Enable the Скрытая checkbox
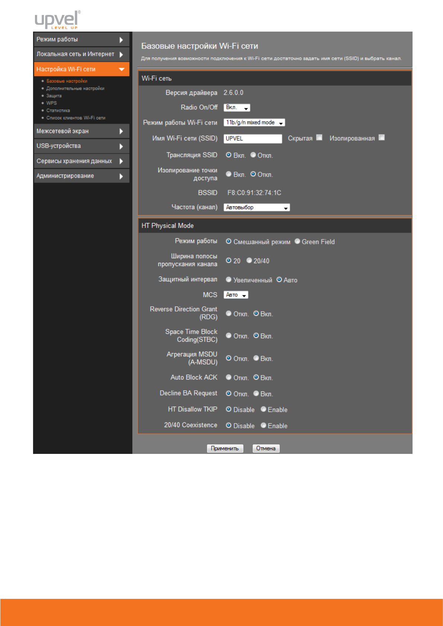The width and height of the screenshot is (443, 626). coord(319,138)
